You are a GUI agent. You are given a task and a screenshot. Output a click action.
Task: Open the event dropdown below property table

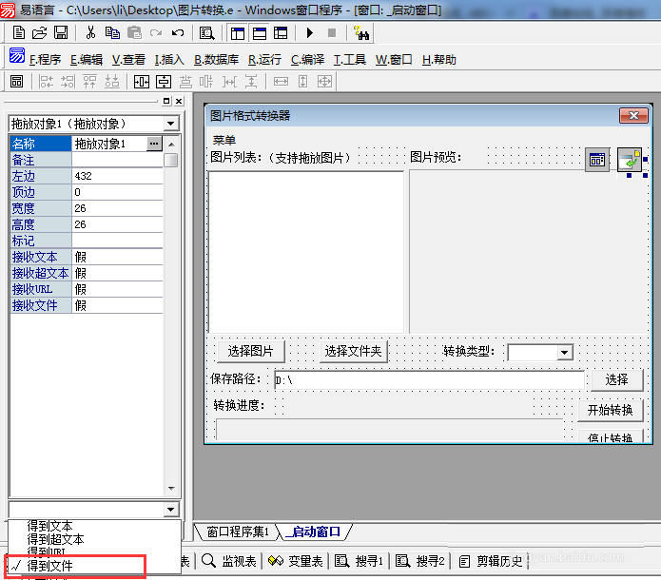(170, 510)
